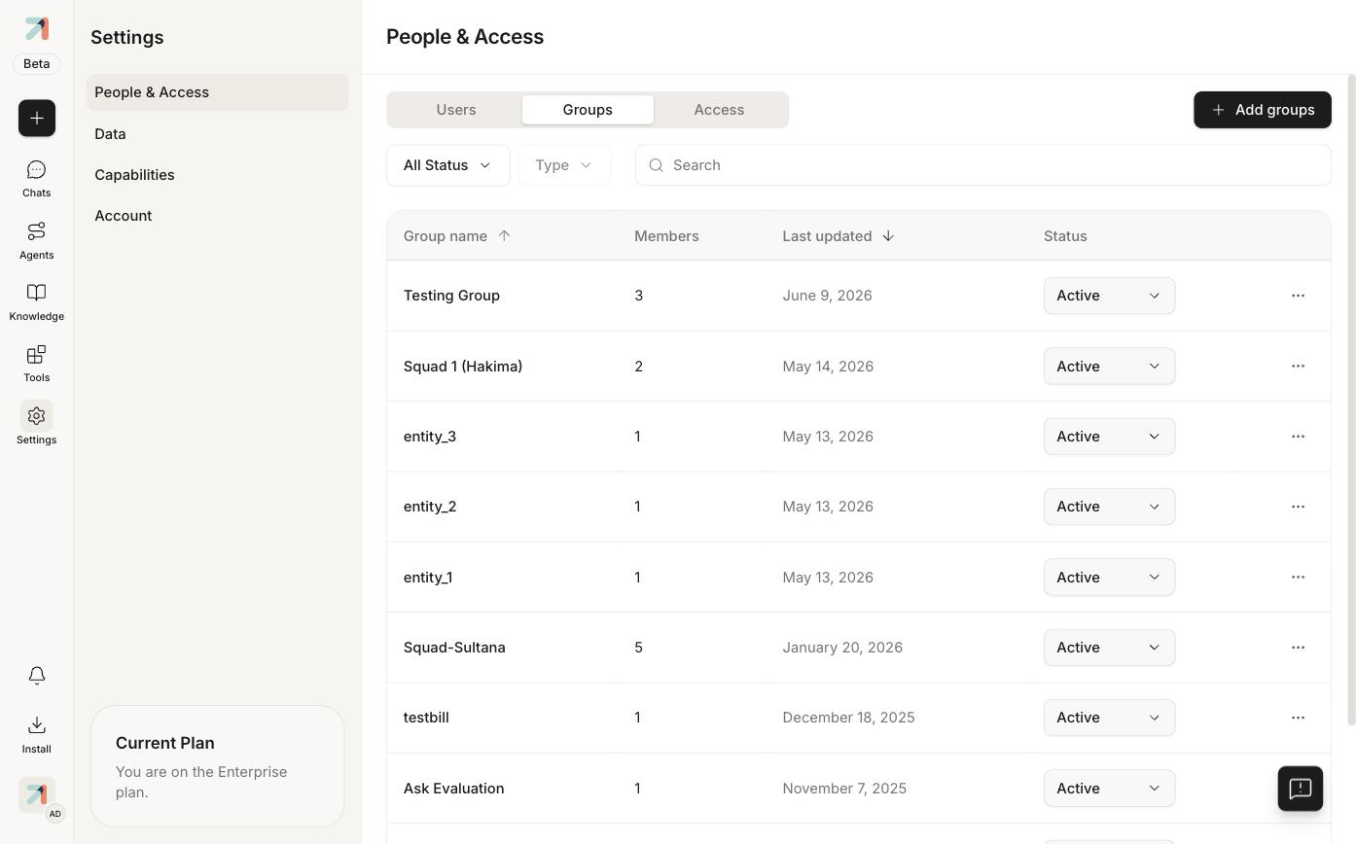Open Account settings menu item
The width and height of the screenshot is (1356, 844).
217,216
